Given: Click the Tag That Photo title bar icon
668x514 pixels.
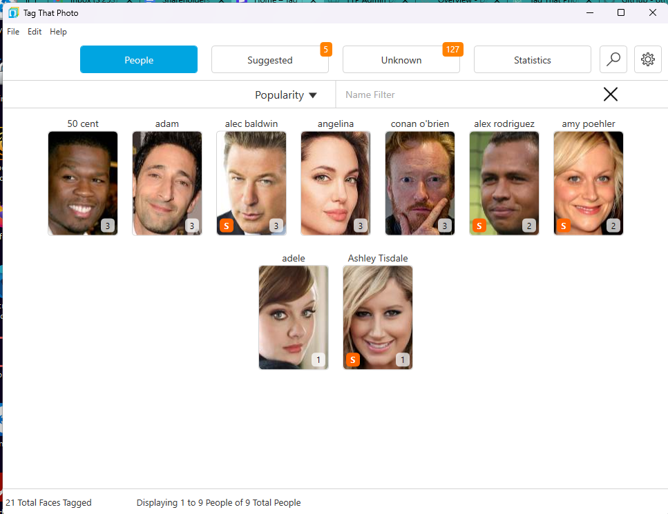Looking at the screenshot, I should coord(12,12).
